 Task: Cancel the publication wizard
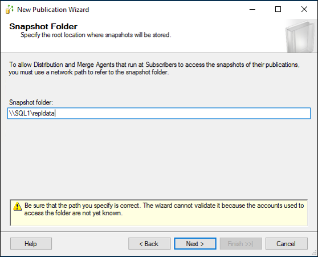coord(287,244)
